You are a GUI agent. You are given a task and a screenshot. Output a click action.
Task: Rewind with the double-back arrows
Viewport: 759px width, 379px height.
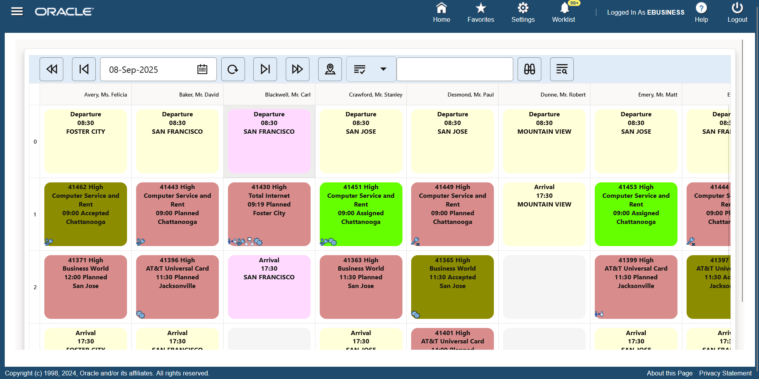click(51, 69)
